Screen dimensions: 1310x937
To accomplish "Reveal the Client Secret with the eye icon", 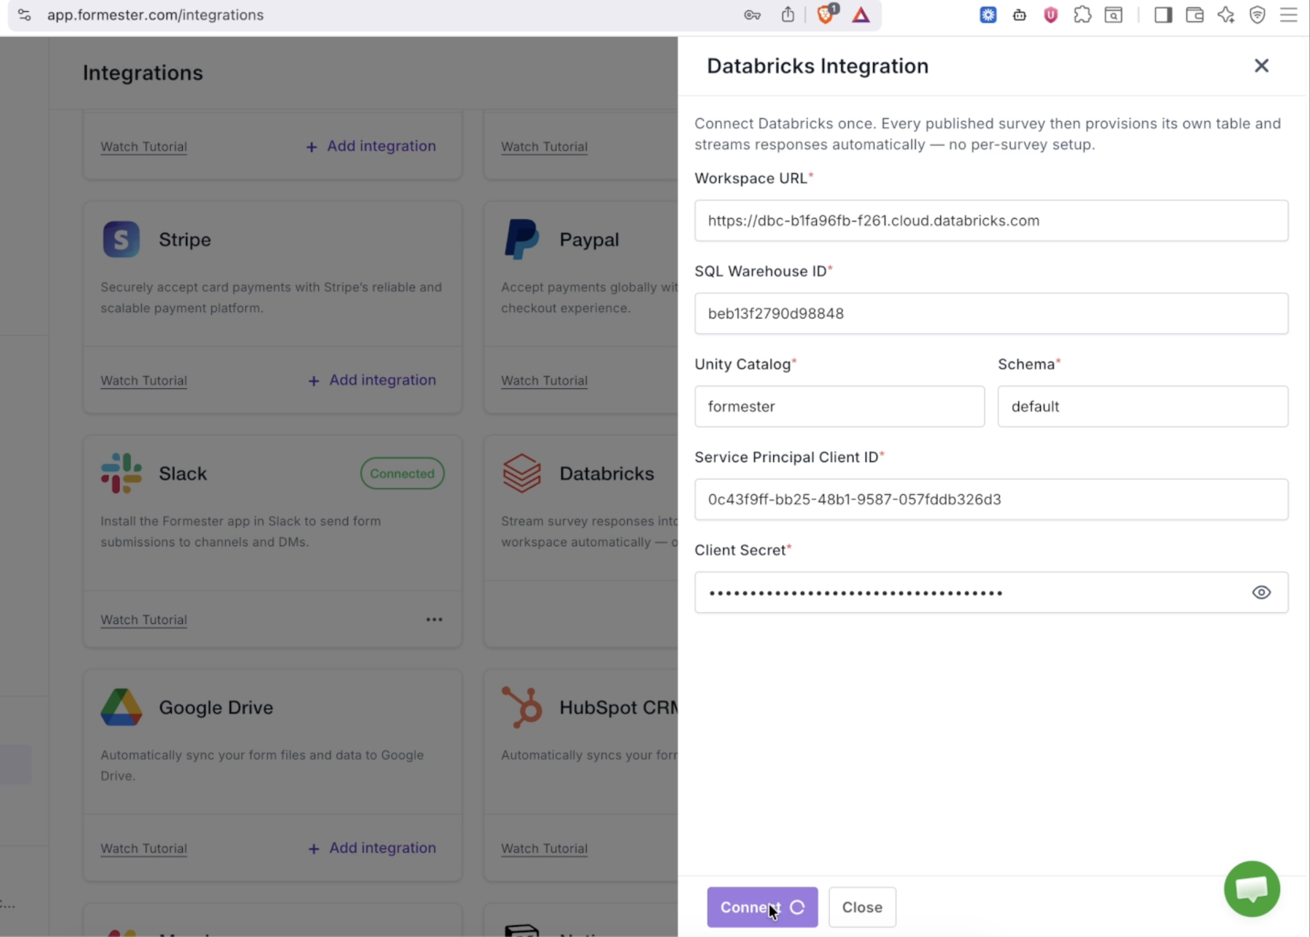I will (x=1261, y=592).
